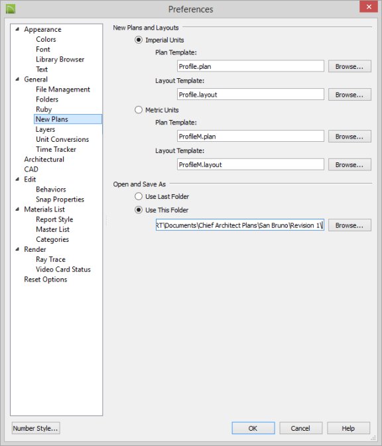Choose the Use Last Folder option
The height and width of the screenshot is (446, 382).
(x=139, y=196)
